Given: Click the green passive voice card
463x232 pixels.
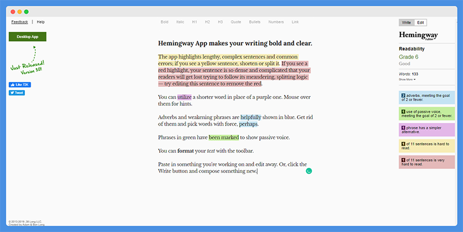Looking at the screenshot, I should 427,113.
